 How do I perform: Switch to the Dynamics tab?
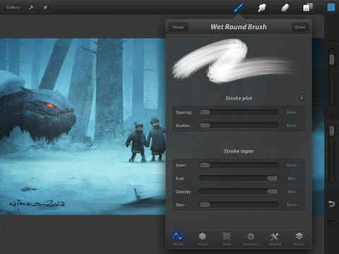[251, 238]
